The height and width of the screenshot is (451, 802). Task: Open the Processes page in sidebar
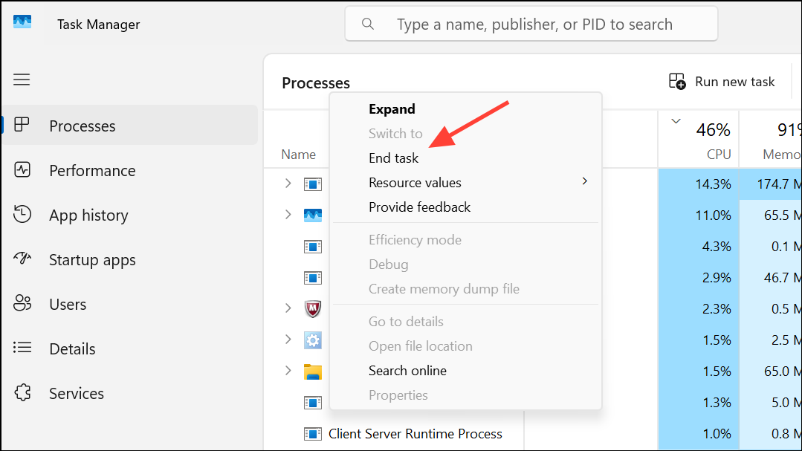tap(130, 126)
